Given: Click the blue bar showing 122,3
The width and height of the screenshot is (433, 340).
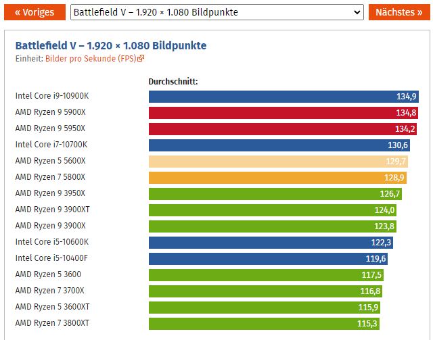Looking at the screenshot, I should tap(271, 243).
